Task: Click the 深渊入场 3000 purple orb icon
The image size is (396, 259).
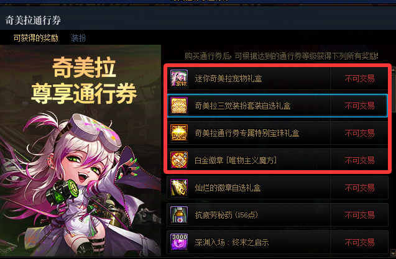Action: [179, 242]
